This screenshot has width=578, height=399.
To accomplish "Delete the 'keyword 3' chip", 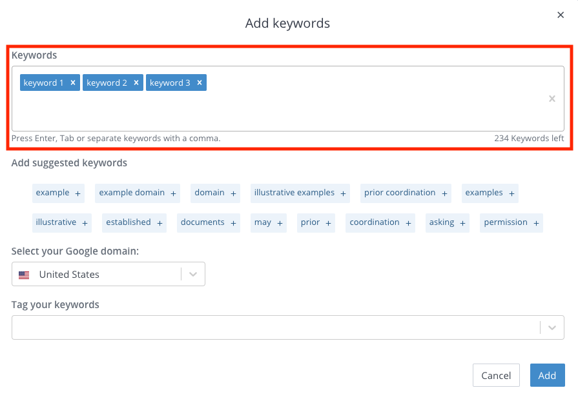I will (200, 83).
